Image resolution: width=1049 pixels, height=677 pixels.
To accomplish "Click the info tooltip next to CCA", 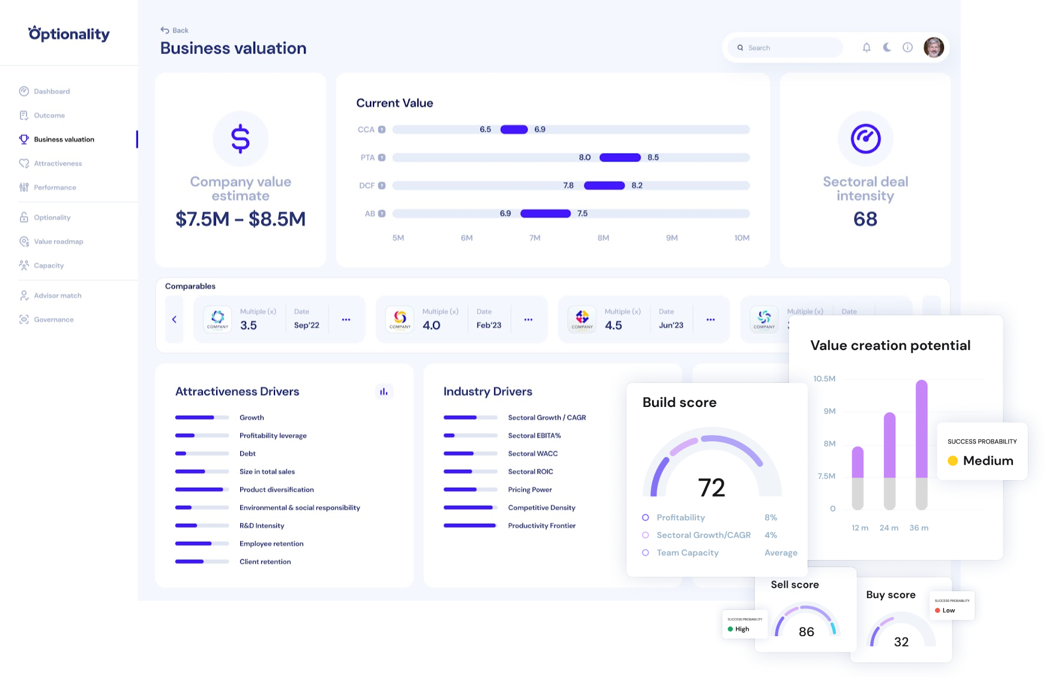I will 381,129.
